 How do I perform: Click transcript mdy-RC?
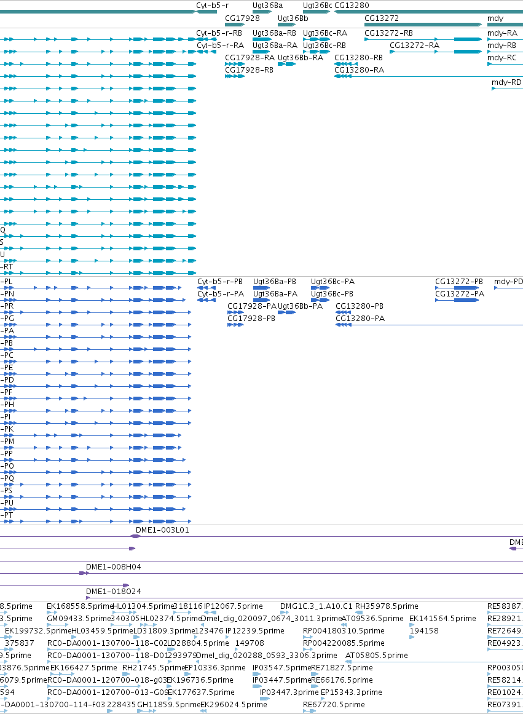[502, 58]
